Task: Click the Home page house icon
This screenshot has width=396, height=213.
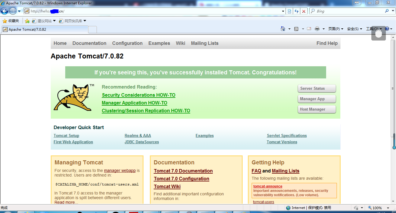Action: coord(283,29)
